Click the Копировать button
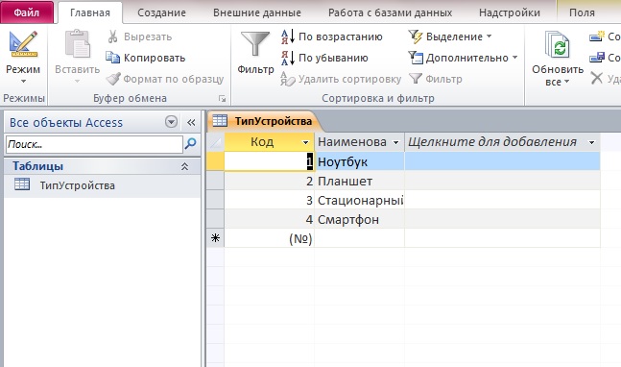The height and width of the screenshot is (367, 621). click(x=145, y=58)
